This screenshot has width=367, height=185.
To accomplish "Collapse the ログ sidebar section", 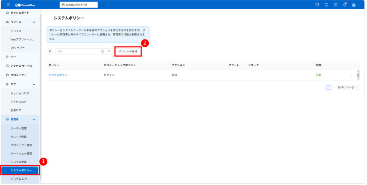I will tap(34, 84).
